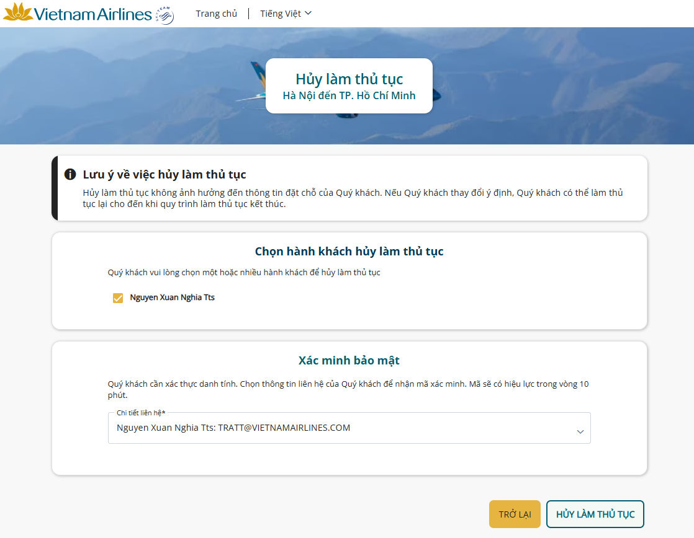Click the Xác minh bảo mật heading
The width and height of the screenshot is (694, 538).
[x=349, y=361]
